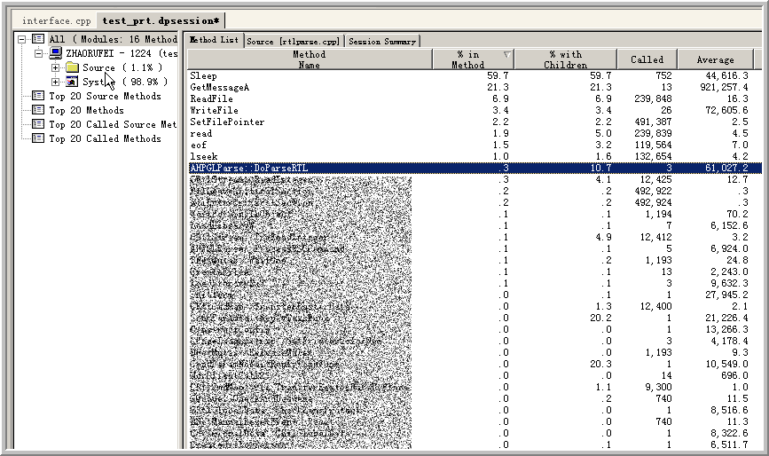Expand the Source (1.1%) folder node

(55, 67)
